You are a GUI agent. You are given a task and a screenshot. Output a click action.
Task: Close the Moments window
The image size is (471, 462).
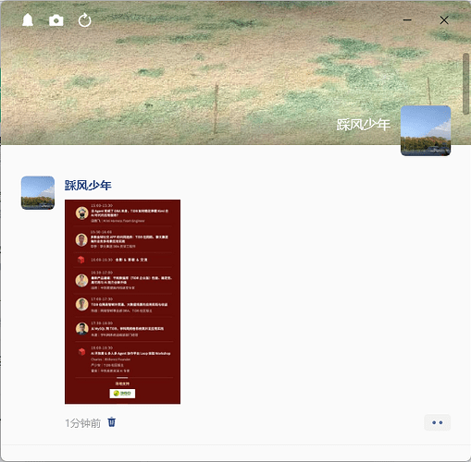click(x=444, y=20)
